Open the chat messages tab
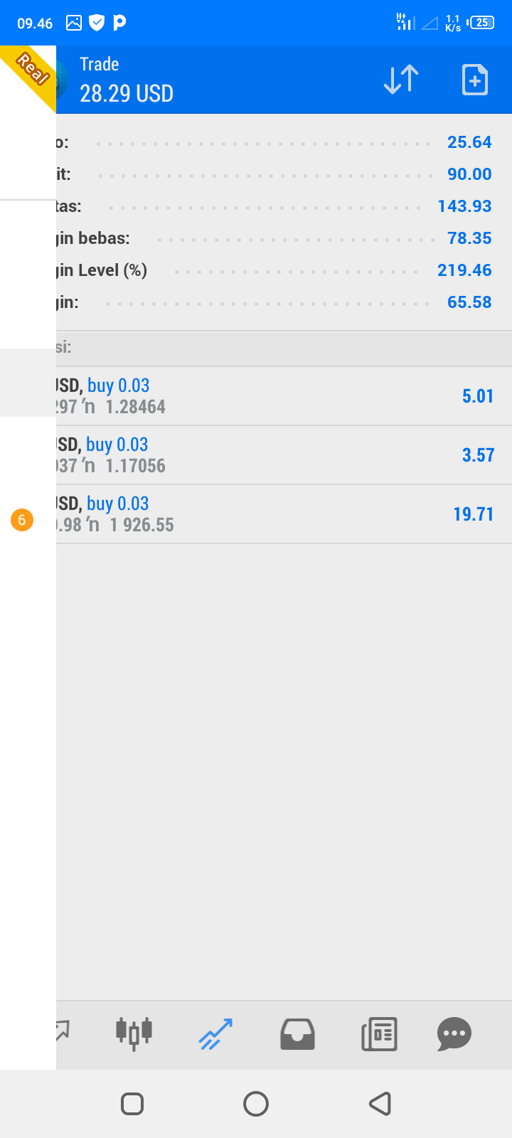Screen dimensions: 512x1138 click(454, 1033)
